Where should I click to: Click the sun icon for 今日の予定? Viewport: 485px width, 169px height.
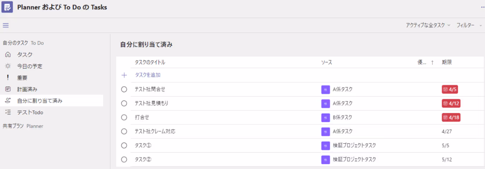8,66
